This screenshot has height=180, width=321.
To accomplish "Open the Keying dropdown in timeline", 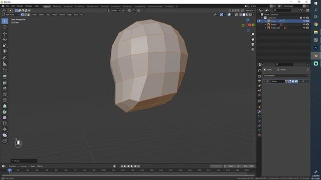I will click(24, 166).
